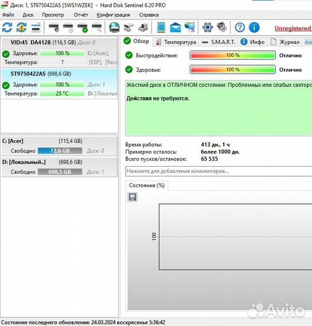This screenshot has width=312, height=326.
Task: Click the Unregistered link
Action: (x=293, y=28)
